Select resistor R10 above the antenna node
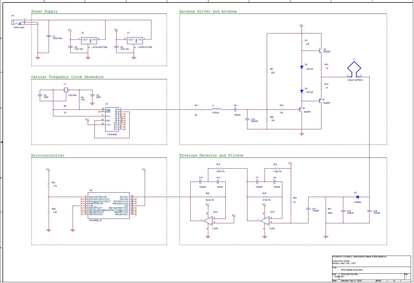This screenshot has height=283, width=414. (321, 67)
